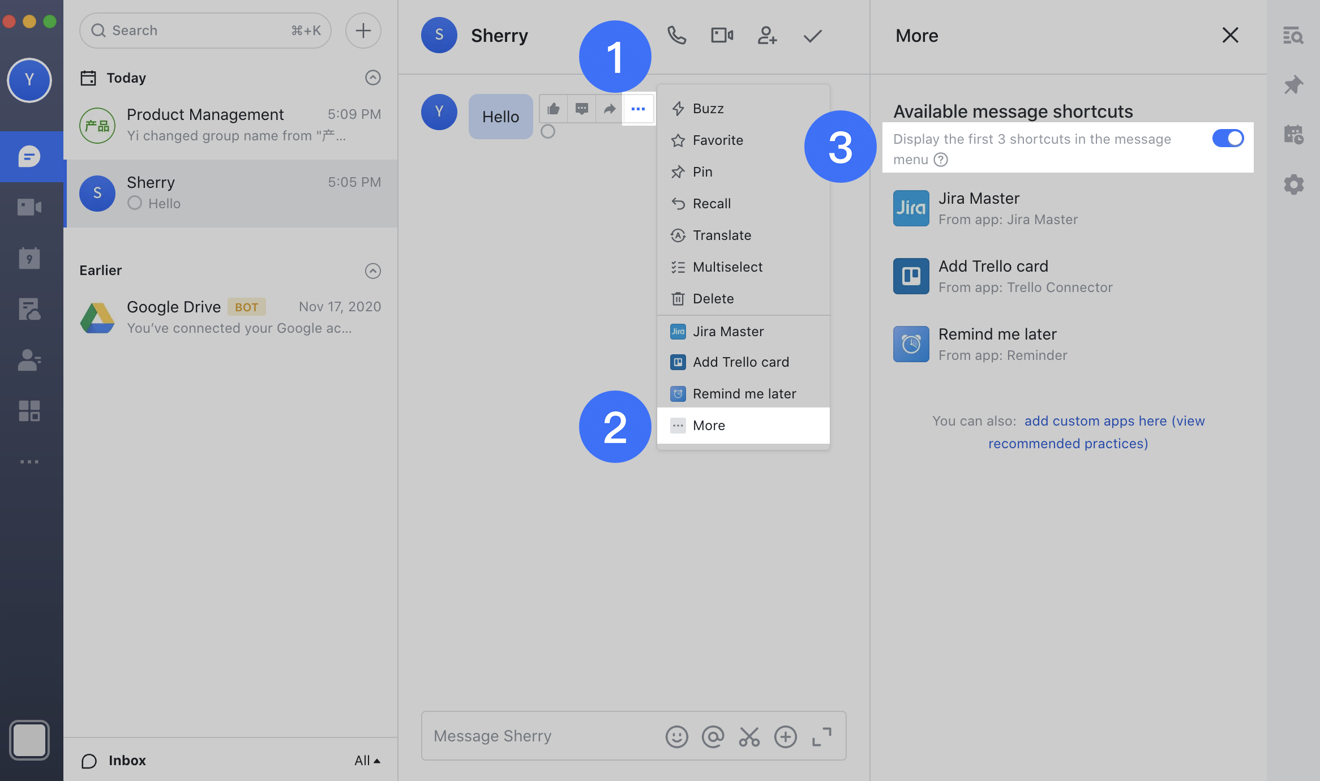Open the add custom apps here link

(1095, 421)
